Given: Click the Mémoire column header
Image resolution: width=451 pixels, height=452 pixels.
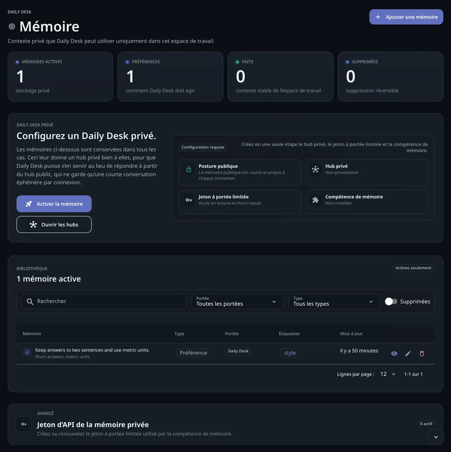Looking at the screenshot, I should (32, 334).
